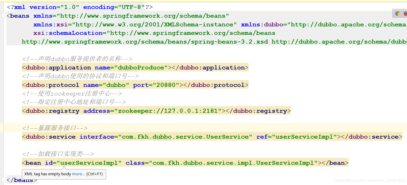Click the closing </bean> tag
The image size is (407, 185).
pos(335,163)
